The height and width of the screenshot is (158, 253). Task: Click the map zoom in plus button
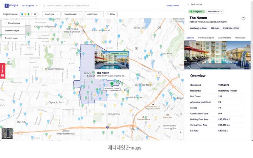click(x=180, y=132)
